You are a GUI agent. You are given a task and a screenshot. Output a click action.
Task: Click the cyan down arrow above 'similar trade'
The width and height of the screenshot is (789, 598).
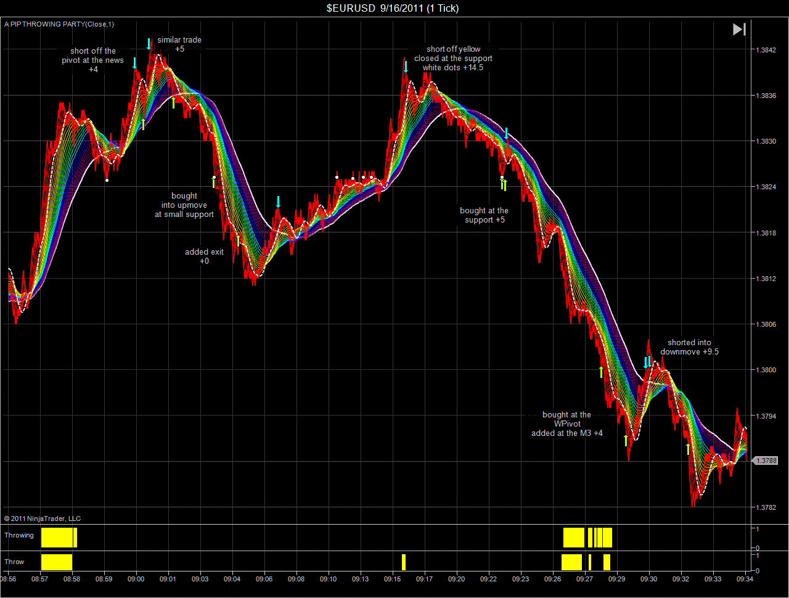149,44
